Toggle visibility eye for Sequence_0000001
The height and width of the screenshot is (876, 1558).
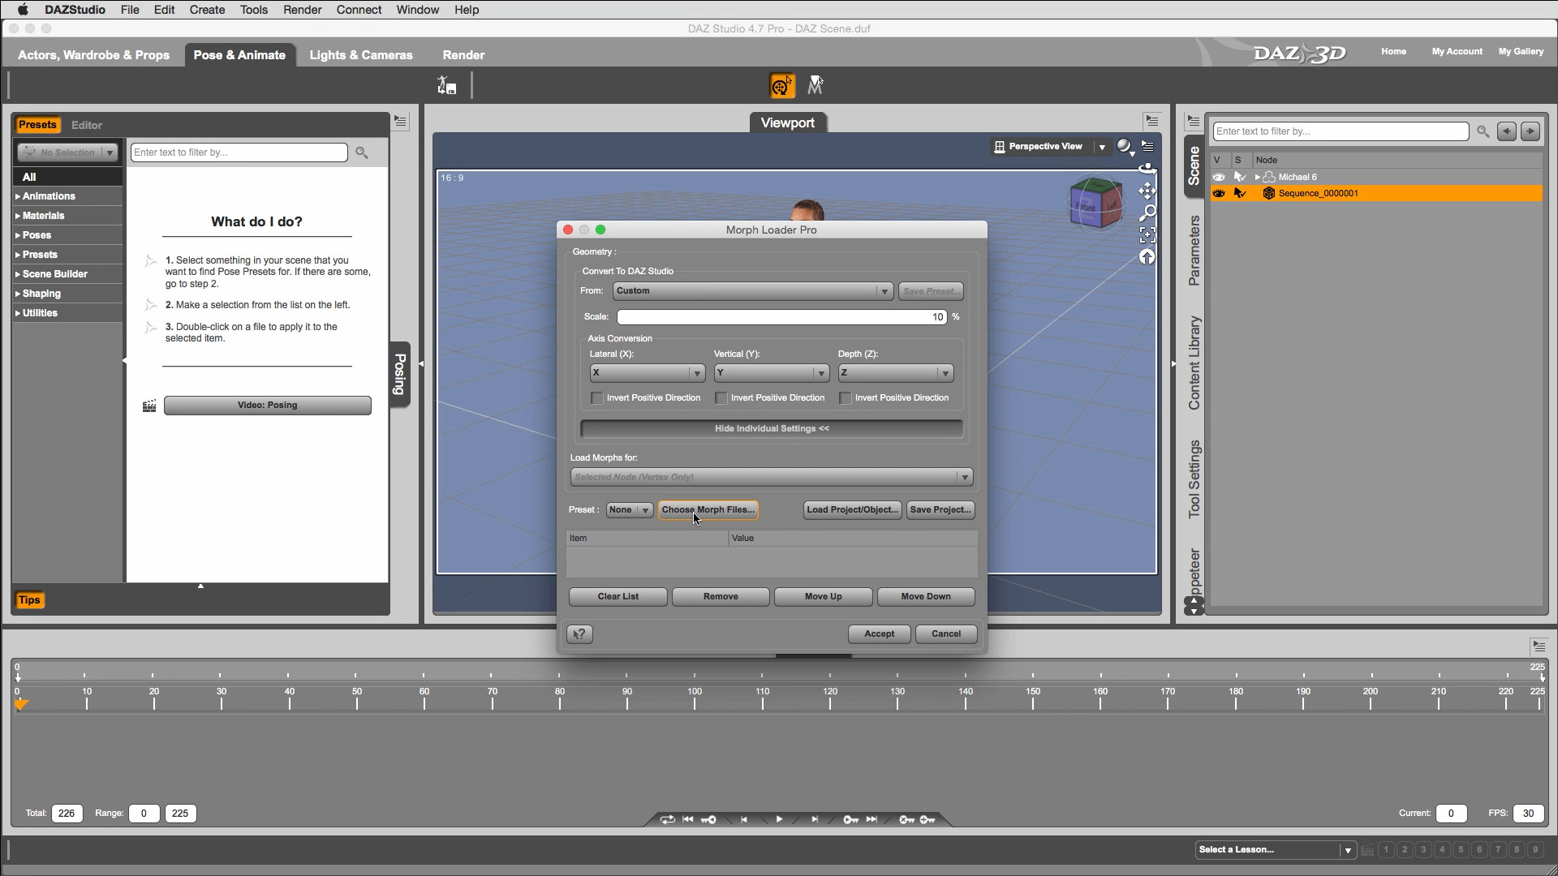tap(1219, 193)
